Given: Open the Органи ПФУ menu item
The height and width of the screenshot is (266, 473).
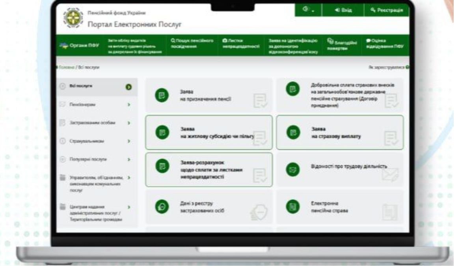Looking at the screenshot, I should 80,46.
